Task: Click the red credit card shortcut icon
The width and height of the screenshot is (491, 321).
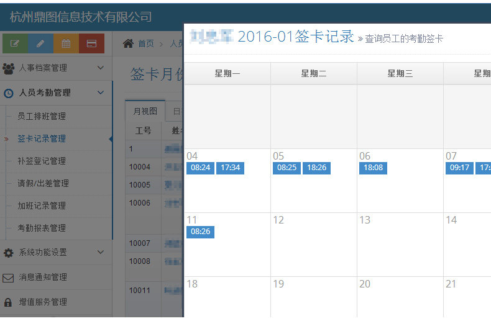Action: (91, 43)
